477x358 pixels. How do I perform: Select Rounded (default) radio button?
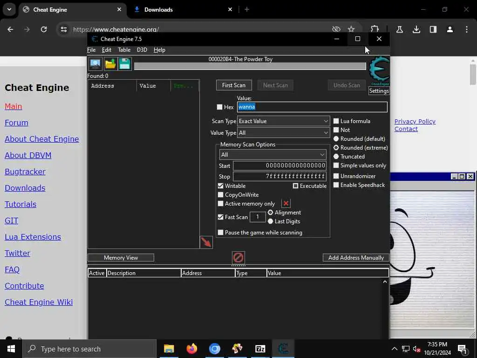336,138
